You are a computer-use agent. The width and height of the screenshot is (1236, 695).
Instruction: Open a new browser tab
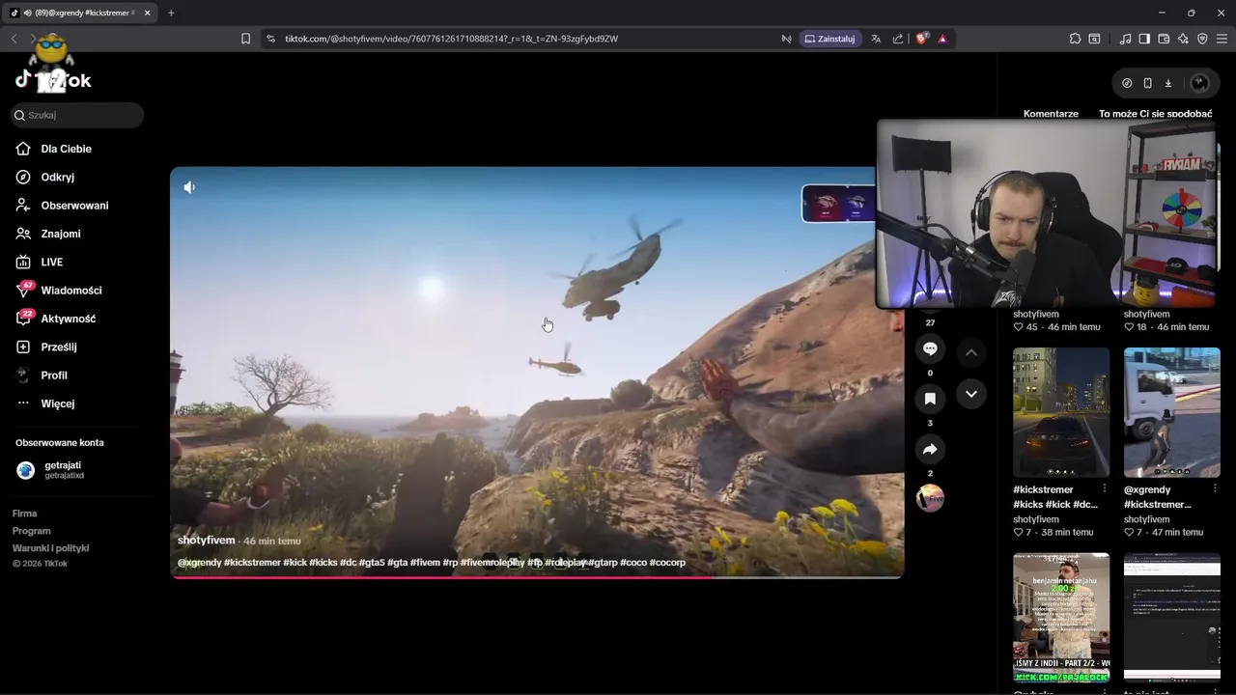pos(171,13)
